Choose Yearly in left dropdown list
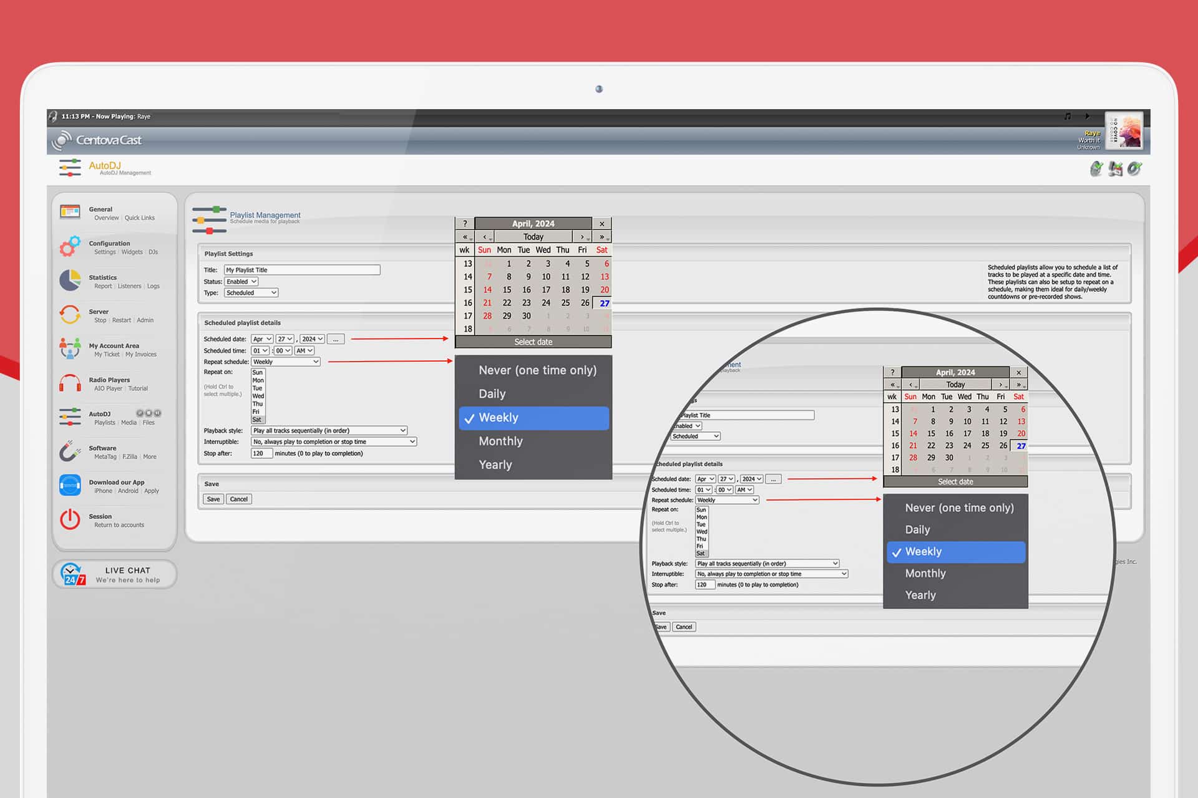Screen dimensions: 1198x798 click(x=495, y=465)
